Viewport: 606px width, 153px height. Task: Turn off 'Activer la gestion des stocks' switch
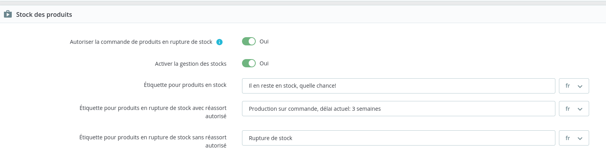249,63
